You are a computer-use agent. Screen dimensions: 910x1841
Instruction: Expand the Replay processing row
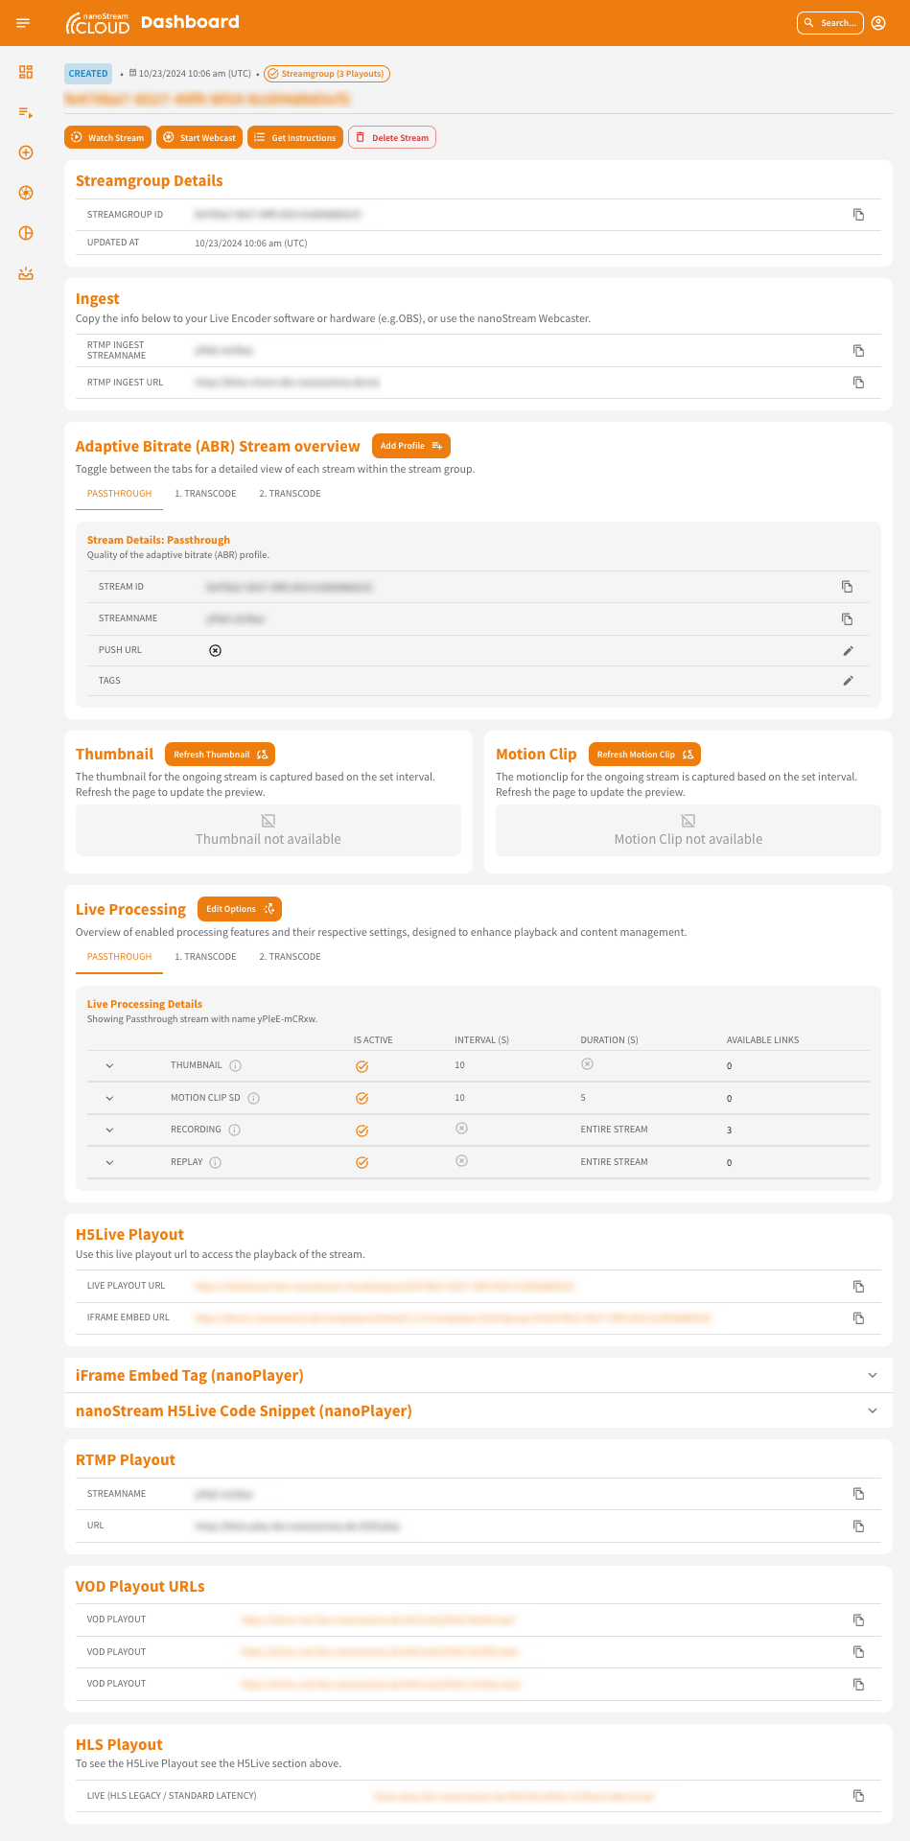coord(109,1162)
